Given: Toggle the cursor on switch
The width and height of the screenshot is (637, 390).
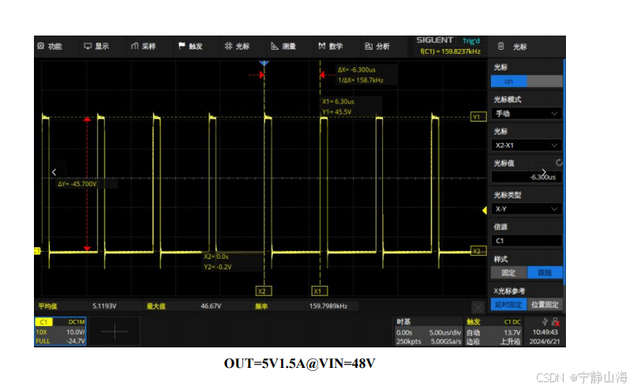Looking at the screenshot, I should pyautogui.click(x=526, y=81).
